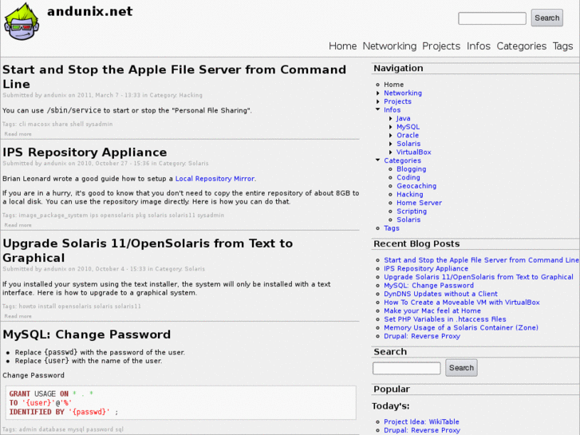Open 'Start and Stop the Apple File Server' article title
The height and width of the screenshot is (435, 580).
174,77
